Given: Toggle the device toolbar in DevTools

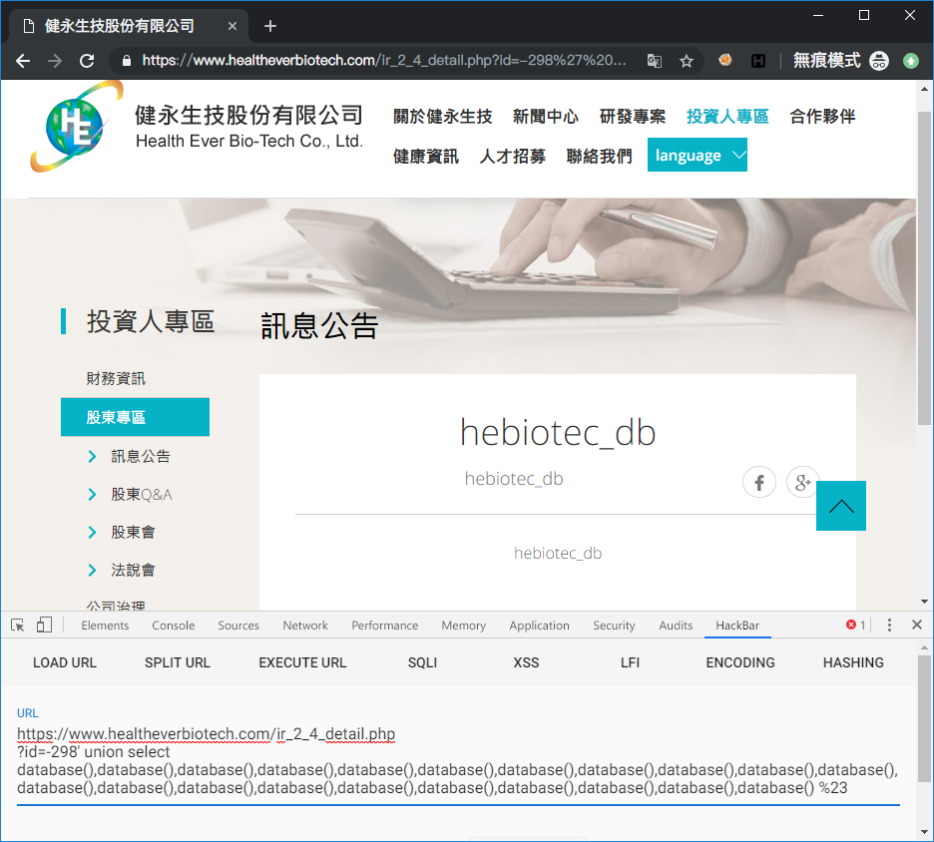Looking at the screenshot, I should pos(44,626).
